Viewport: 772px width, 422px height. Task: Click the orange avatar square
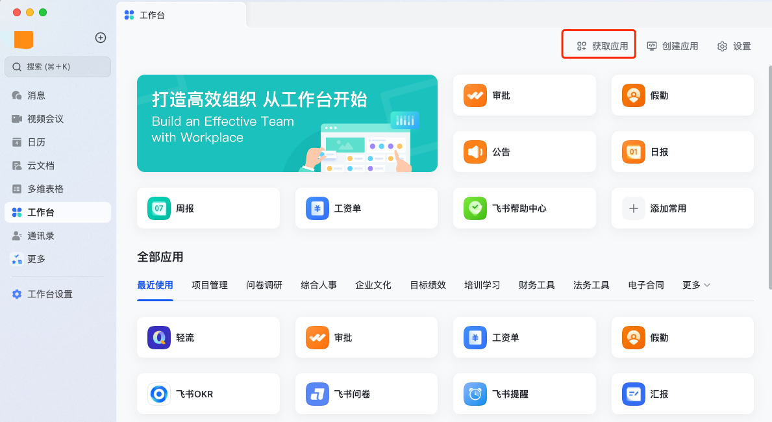(x=23, y=40)
